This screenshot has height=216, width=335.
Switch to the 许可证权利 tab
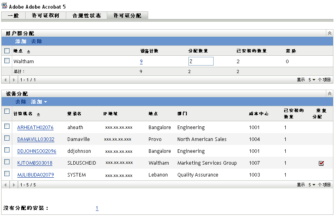click(x=45, y=15)
